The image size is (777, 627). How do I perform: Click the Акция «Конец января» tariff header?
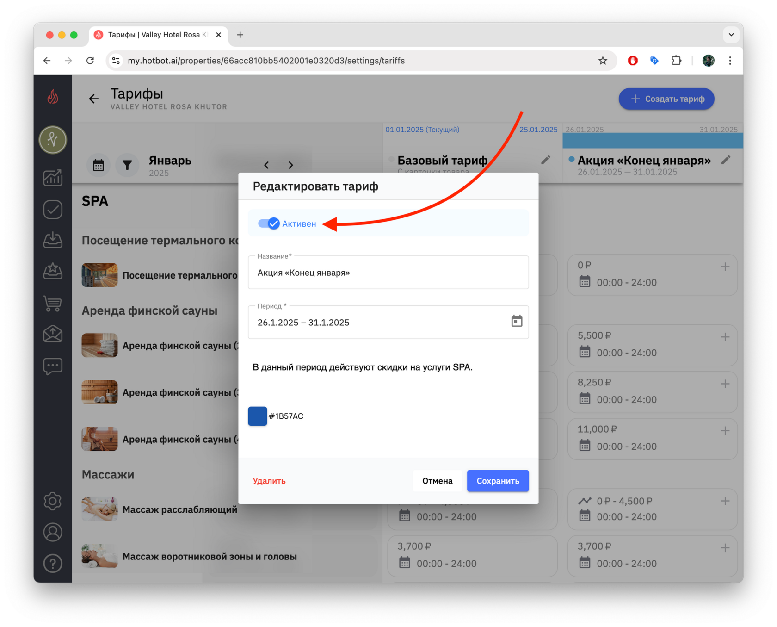point(644,161)
